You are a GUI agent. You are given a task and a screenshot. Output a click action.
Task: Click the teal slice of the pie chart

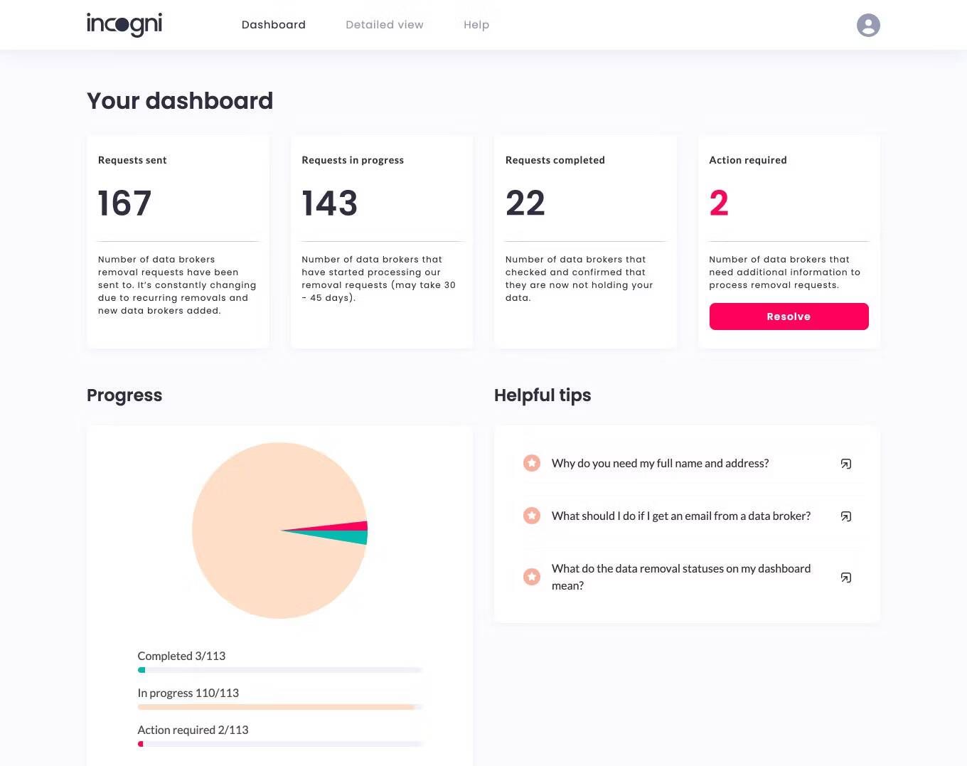pos(350,536)
